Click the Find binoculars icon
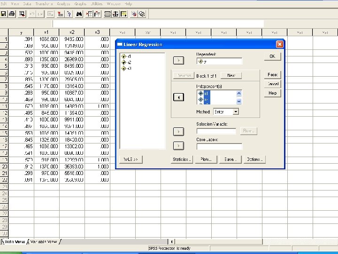 [79, 14]
